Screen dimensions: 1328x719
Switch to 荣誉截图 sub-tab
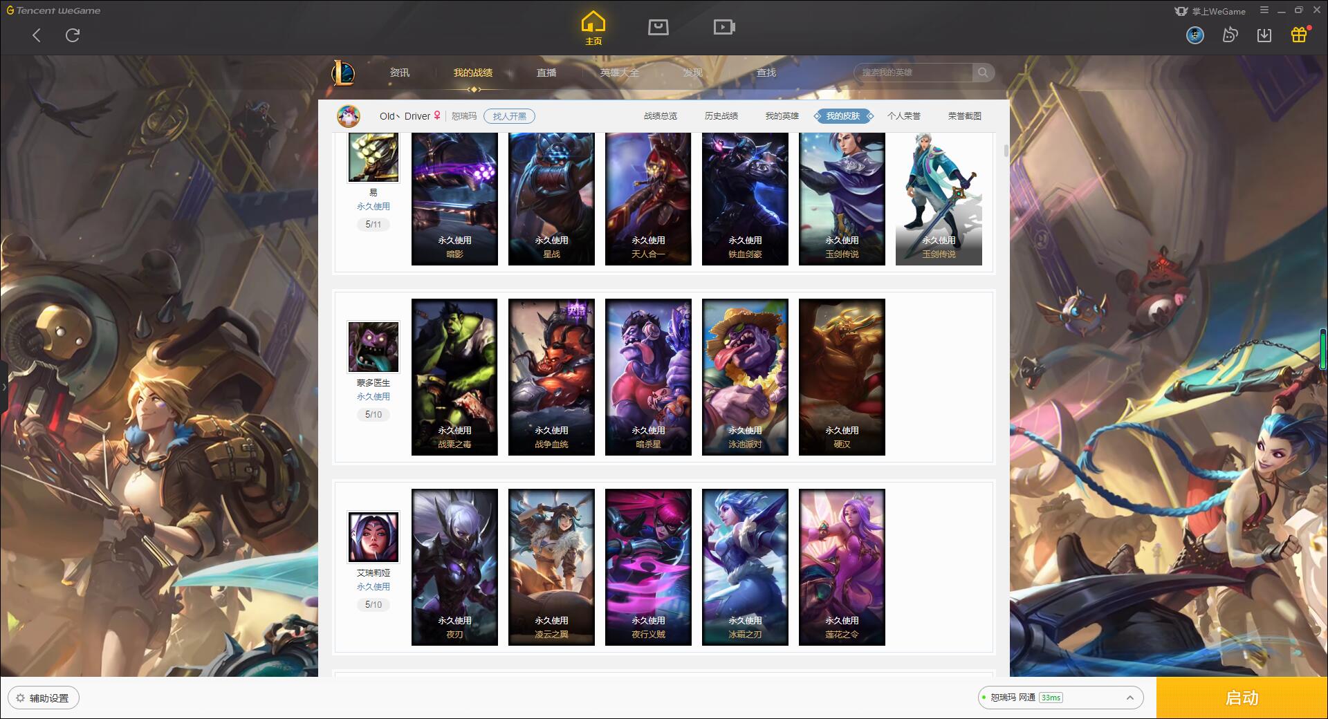965,116
